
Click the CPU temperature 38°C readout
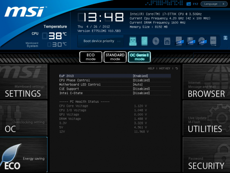coord(54,36)
